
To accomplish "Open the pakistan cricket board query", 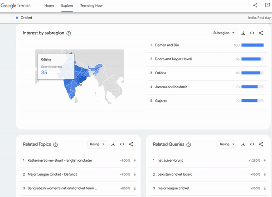I will coord(175,174).
